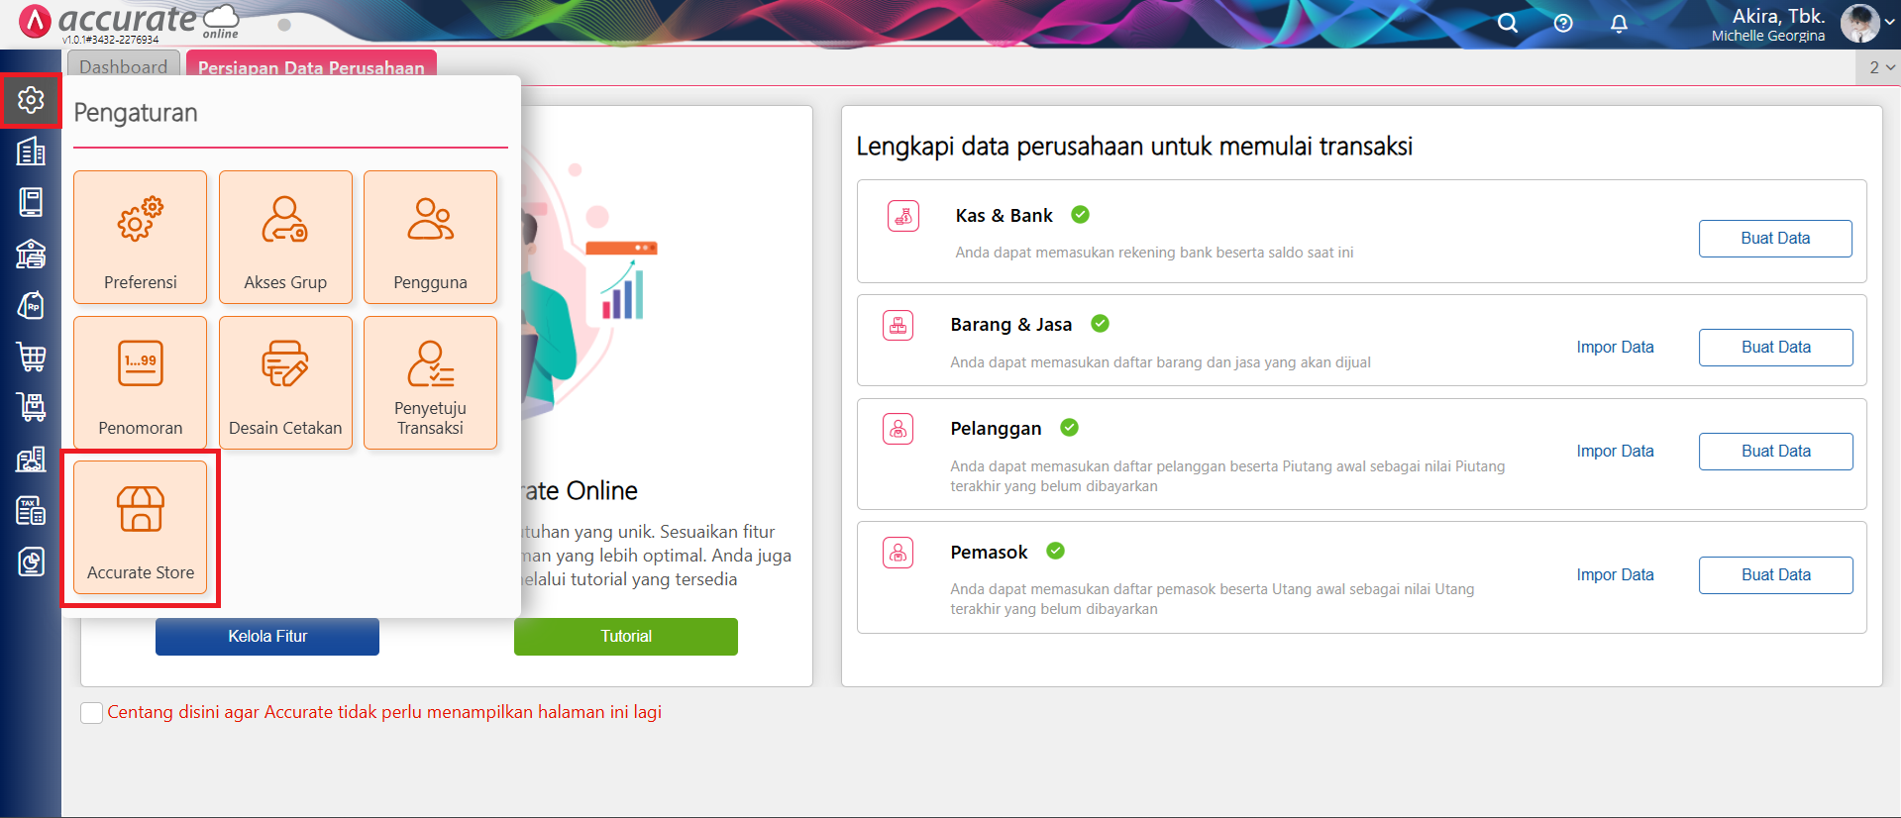1901x818 pixels.
Task: Open the Pengguna users tile
Action: click(x=430, y=238)
